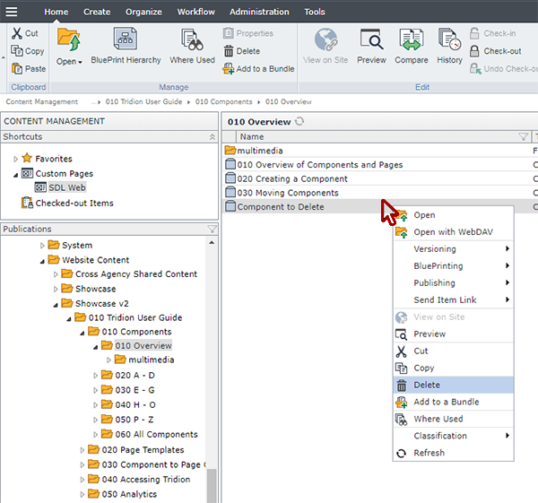Open the History ribbon icon
The width and height of the screenshot is (538, 503).
tap(449, 41)
